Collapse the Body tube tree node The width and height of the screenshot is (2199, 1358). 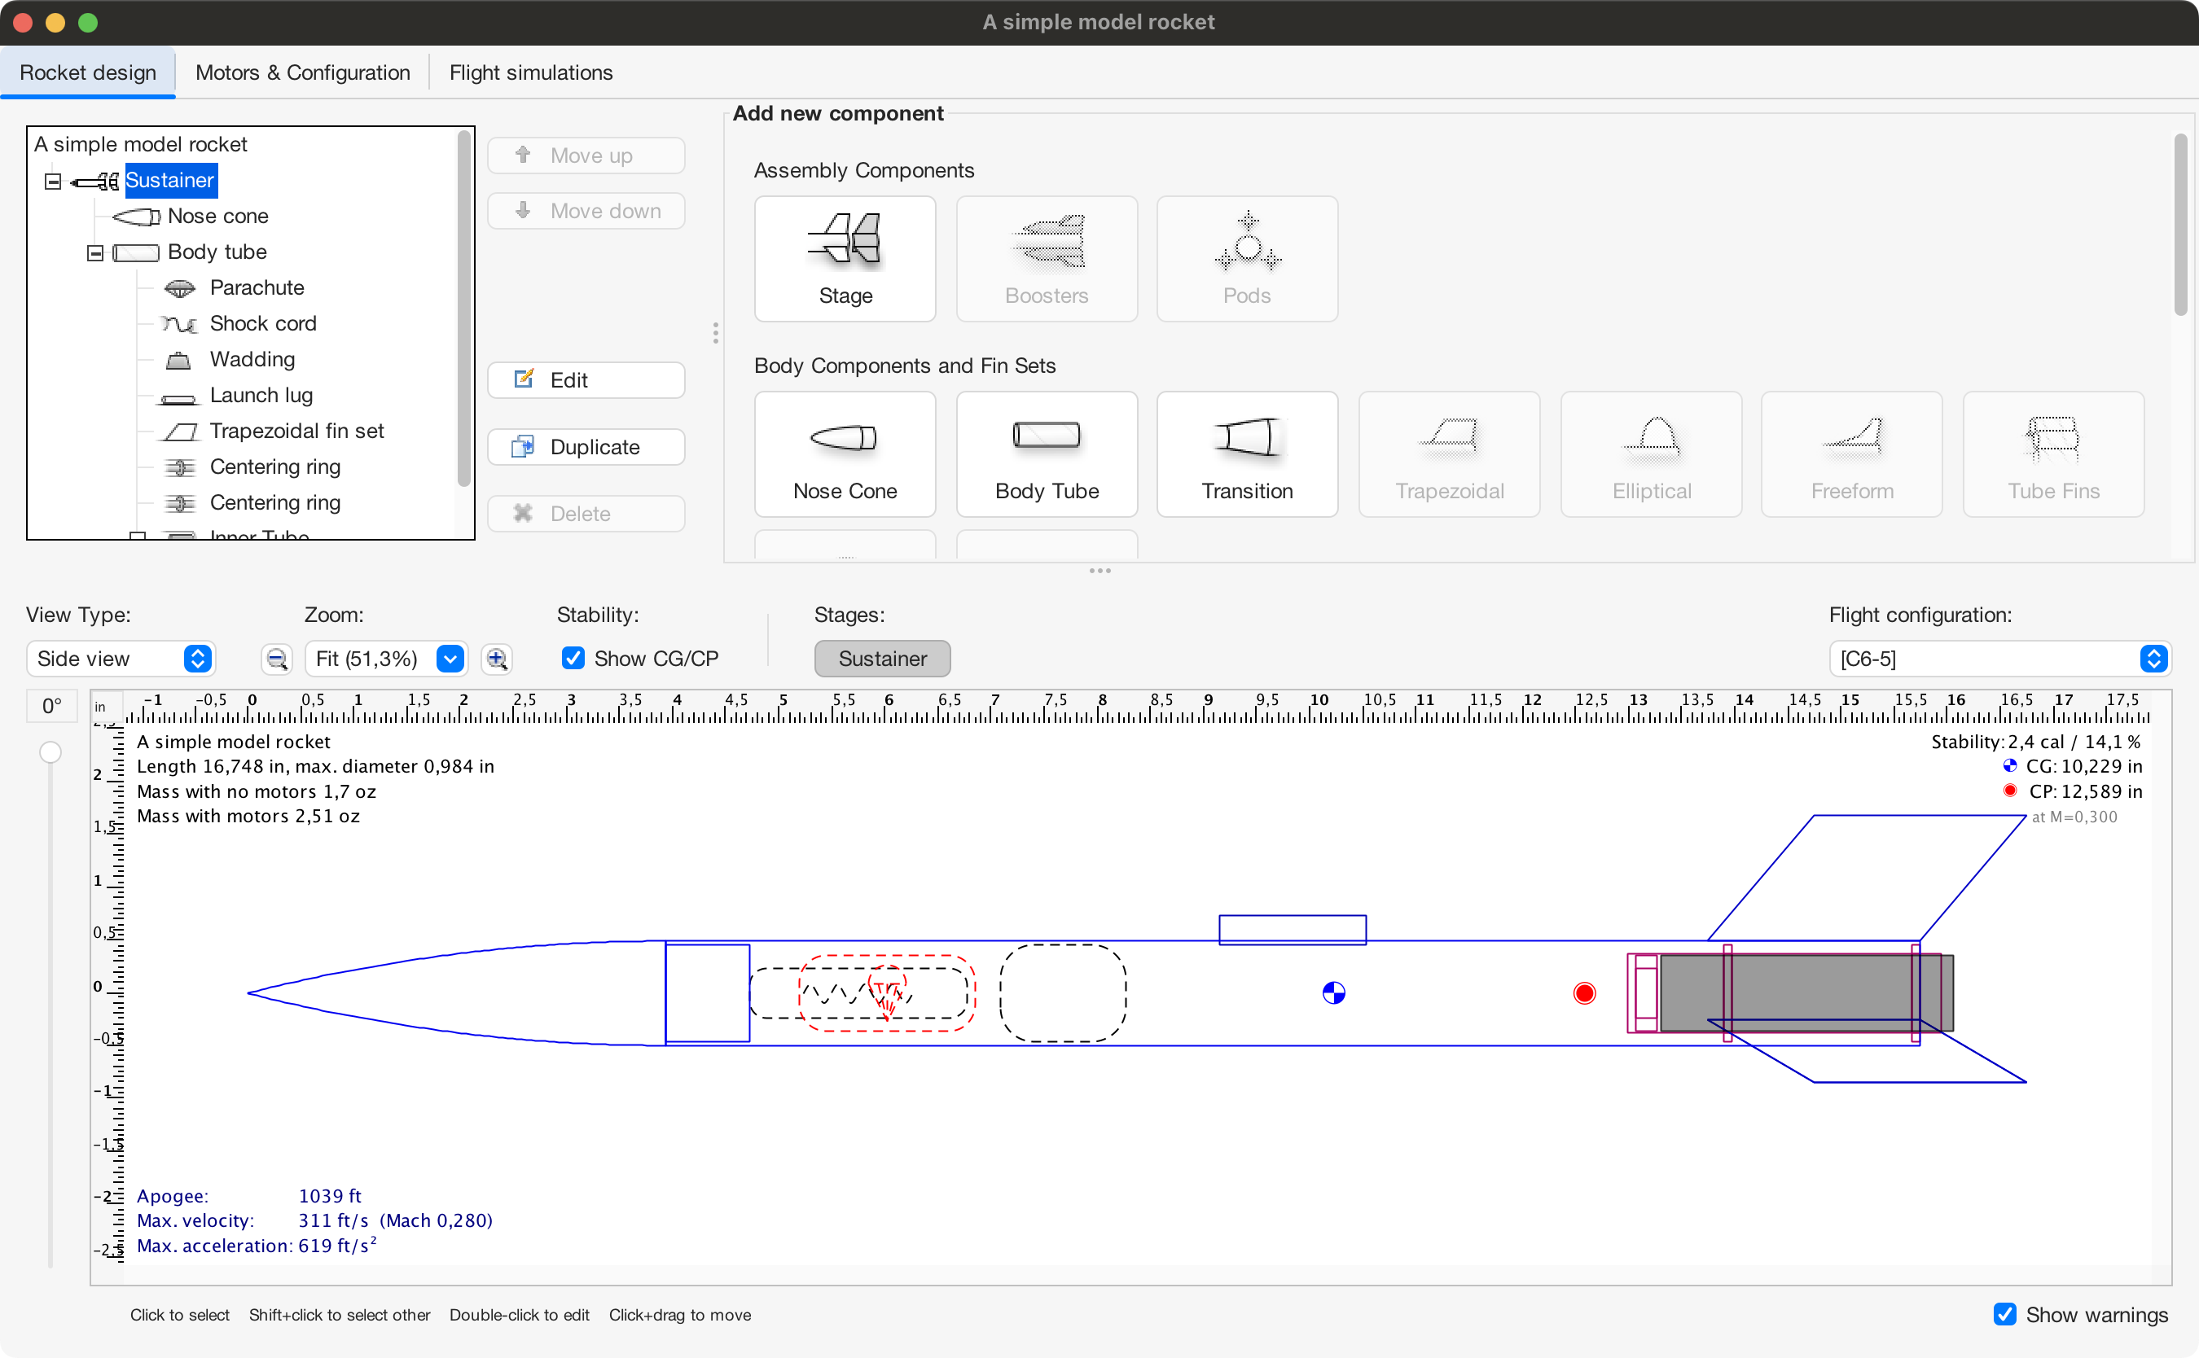click(95, 253)
